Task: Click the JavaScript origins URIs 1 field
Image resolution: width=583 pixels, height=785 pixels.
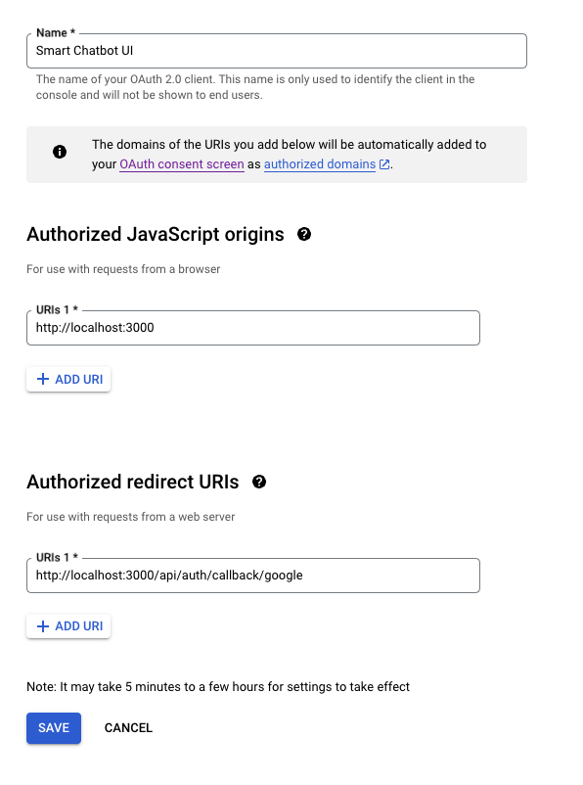Action: 252,327
